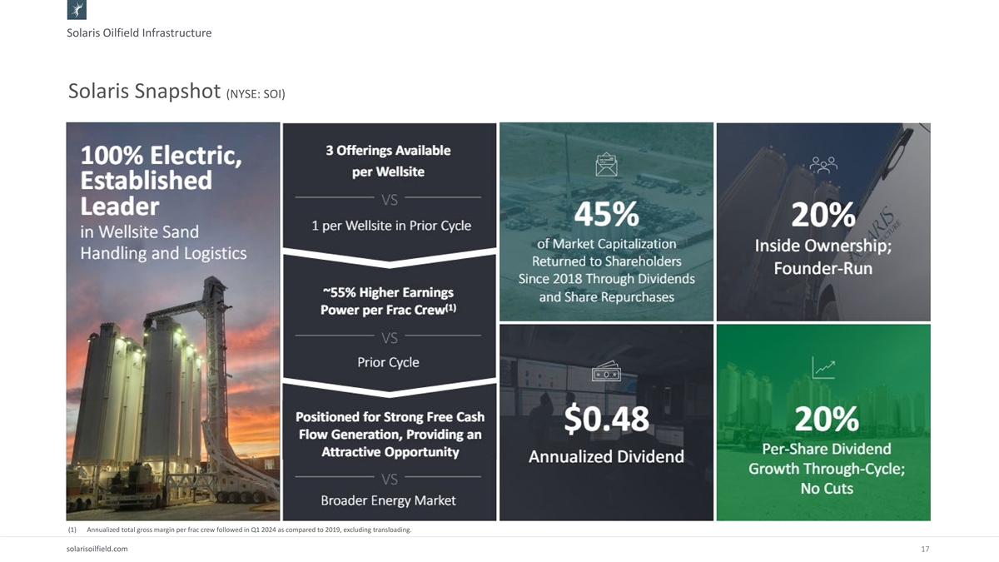This screenshot has height=562, width=999.
Task: Open the solarisoilfield.com footer link
Action: (97, 550)
